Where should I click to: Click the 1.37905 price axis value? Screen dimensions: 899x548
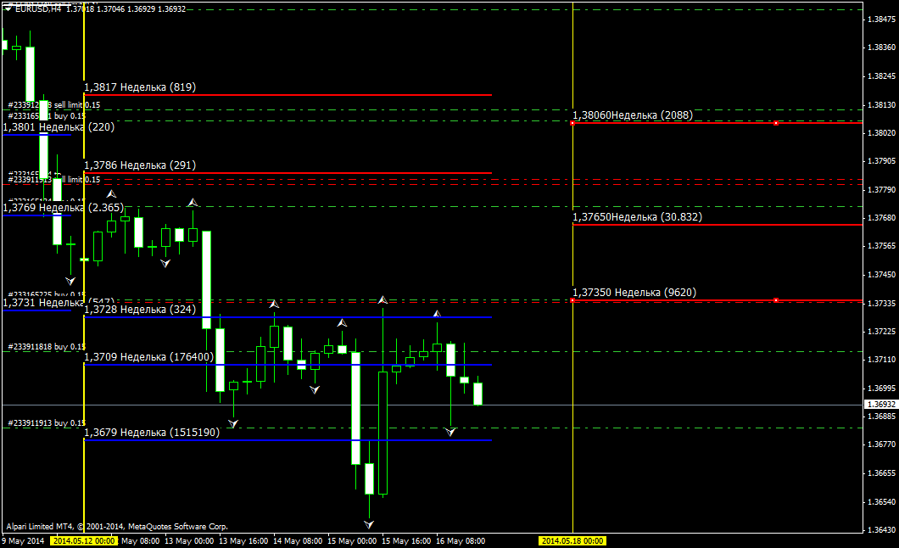[x=882, y=161]
